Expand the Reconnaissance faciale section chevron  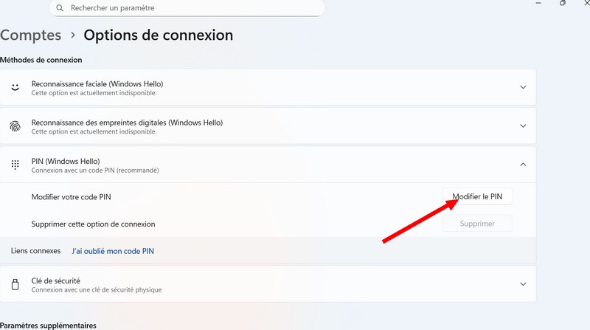[x=523, y=87]
